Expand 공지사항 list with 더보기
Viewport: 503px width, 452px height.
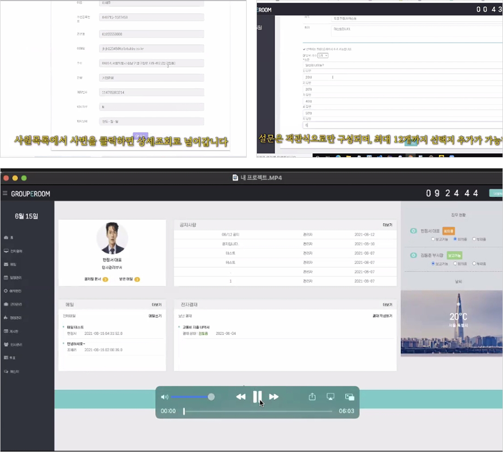pos(388,225)
